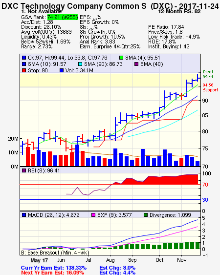Click the magenta EXP (9) legend swatch

point(93,215)
